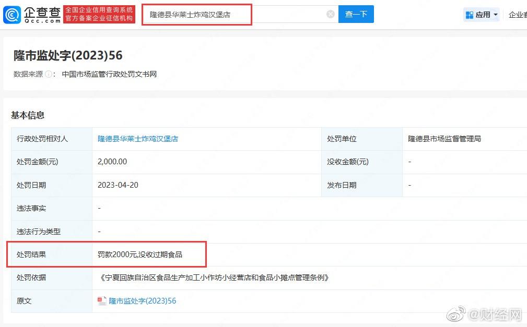Click the page title 隆市监处字(2023)56
Screen dimensions: 527x327
[68, 55]
